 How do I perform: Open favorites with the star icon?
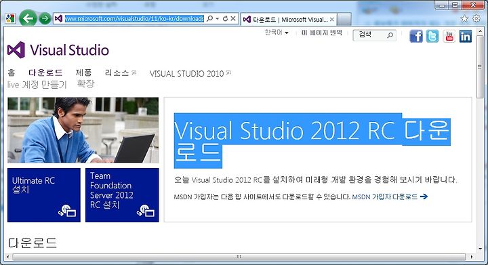pos(464,19)
